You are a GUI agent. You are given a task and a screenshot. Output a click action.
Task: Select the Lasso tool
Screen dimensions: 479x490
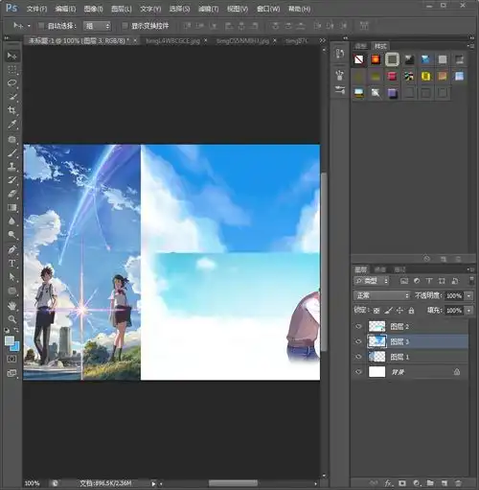pos(11,83)
